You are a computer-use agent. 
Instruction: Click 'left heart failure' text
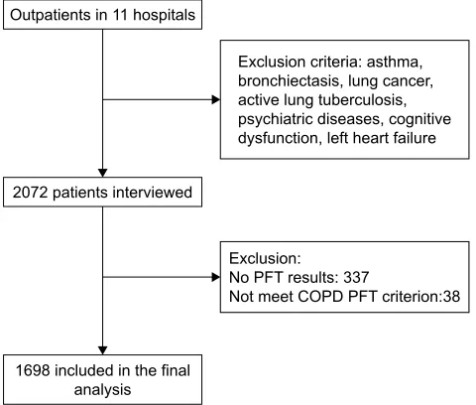click(382, 138)
